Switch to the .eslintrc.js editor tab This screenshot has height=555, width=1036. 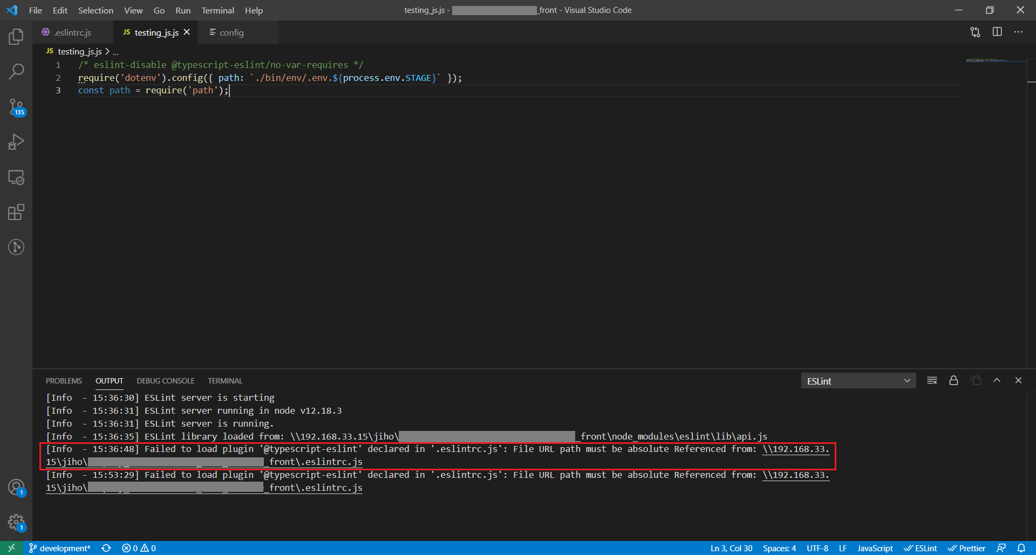click(x=73, y=32)
